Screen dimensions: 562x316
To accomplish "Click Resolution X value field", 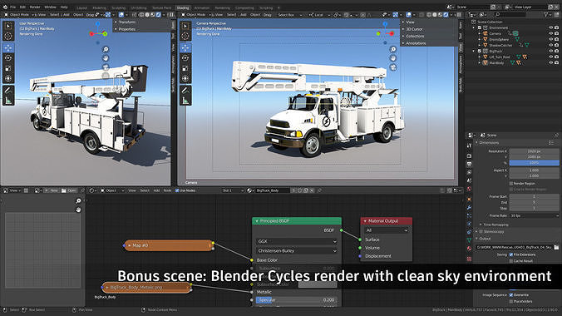I will click(534, 151).
